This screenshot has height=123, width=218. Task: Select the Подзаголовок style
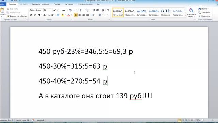point(177,13)
